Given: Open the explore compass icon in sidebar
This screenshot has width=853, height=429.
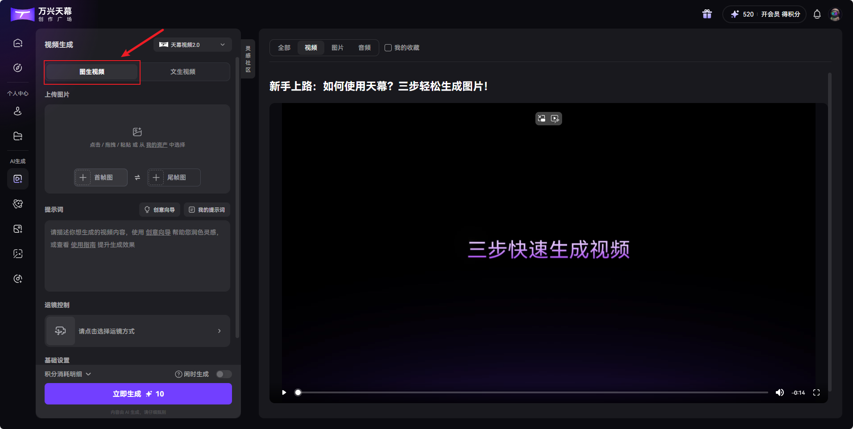Looking at the screenshot, I should 18,68.
